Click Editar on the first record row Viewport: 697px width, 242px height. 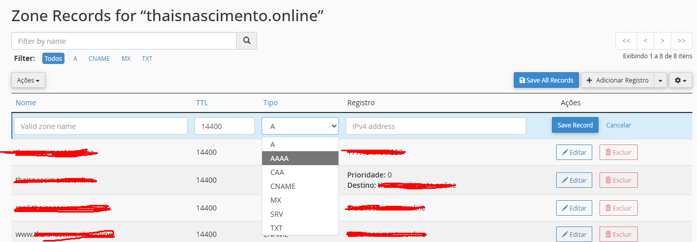pyautogui.click(x=574, y=152)
